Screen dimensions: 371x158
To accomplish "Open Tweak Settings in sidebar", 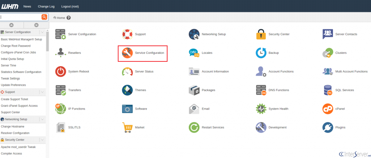I will click(11, 78).
